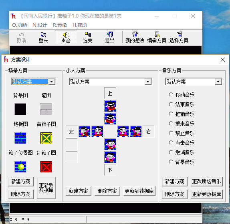This screenshot has width=230, height=224.
Task: Click the red box 红箱子图 image
Action: (46, 167)
